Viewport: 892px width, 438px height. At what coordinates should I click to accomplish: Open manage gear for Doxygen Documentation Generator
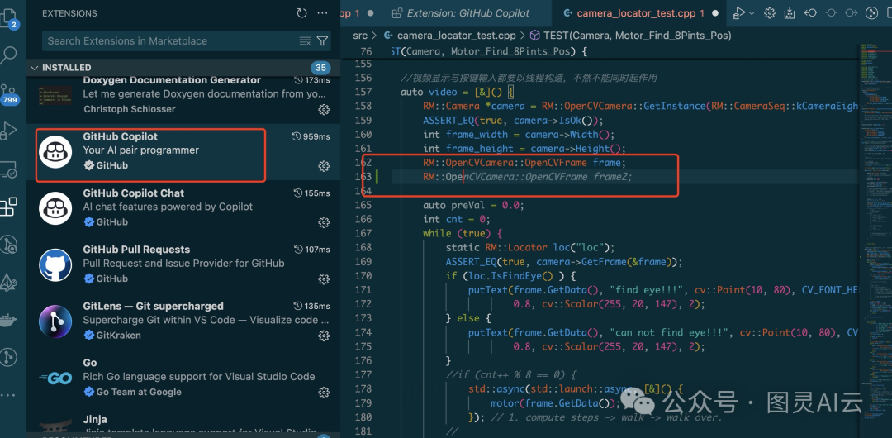(x=324, y=109)
